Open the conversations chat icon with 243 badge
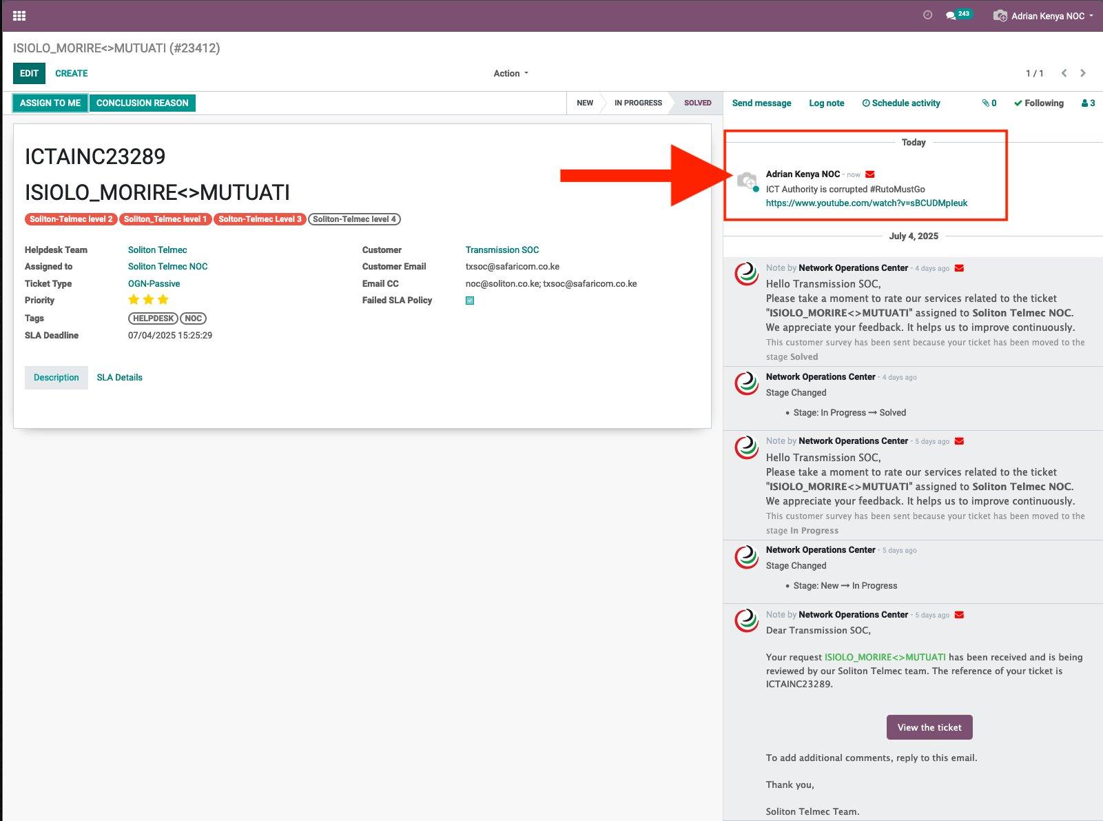This screenshot has width=1103, height=821. tap(951, 15)
